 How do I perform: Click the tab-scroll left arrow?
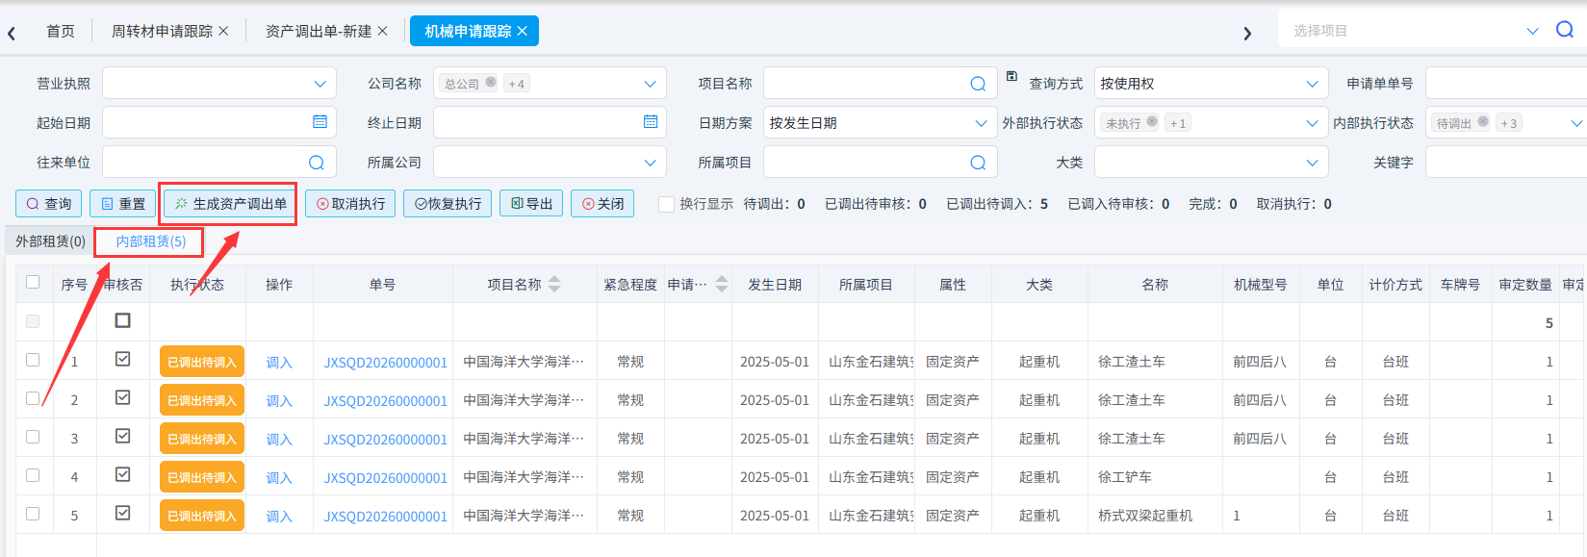tap(12, 34)
